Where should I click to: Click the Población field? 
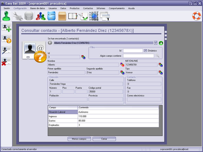click(x=69, y=99)
